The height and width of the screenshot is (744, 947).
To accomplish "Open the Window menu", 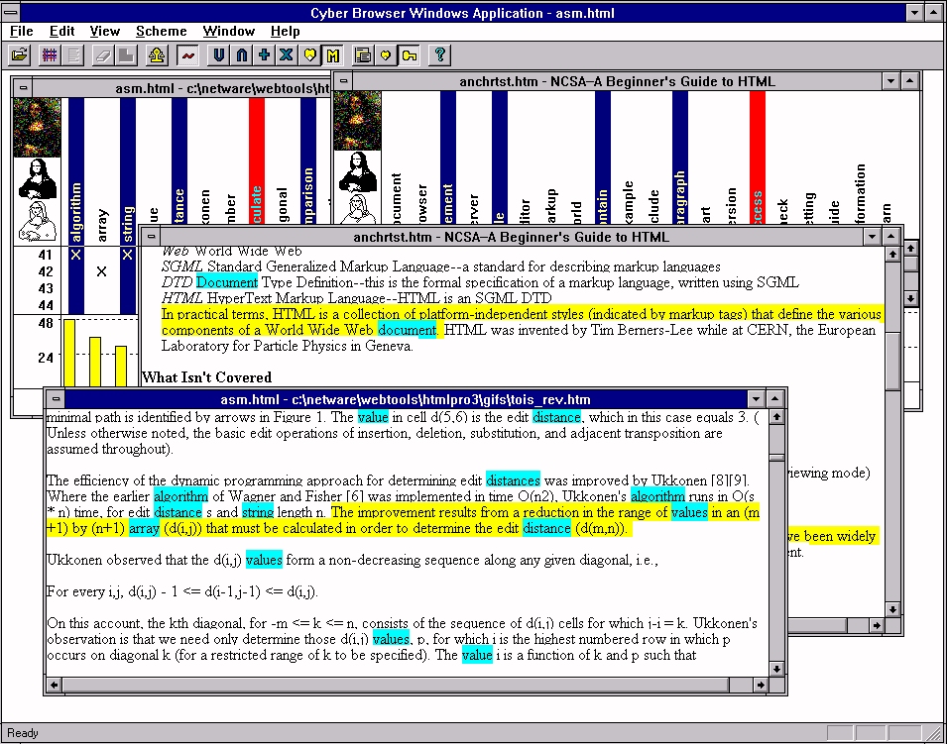I will (x=228, y=32).
